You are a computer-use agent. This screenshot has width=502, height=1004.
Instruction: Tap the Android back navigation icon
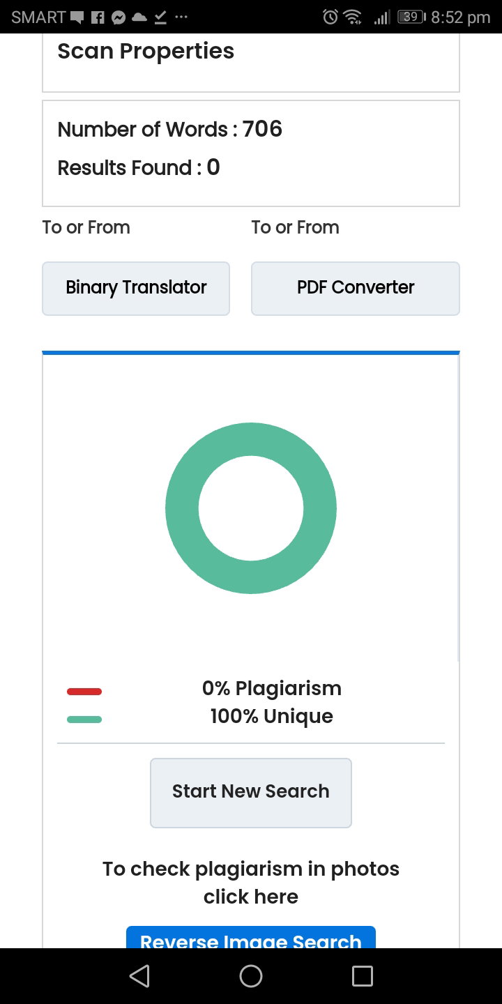tap(139, 976)
